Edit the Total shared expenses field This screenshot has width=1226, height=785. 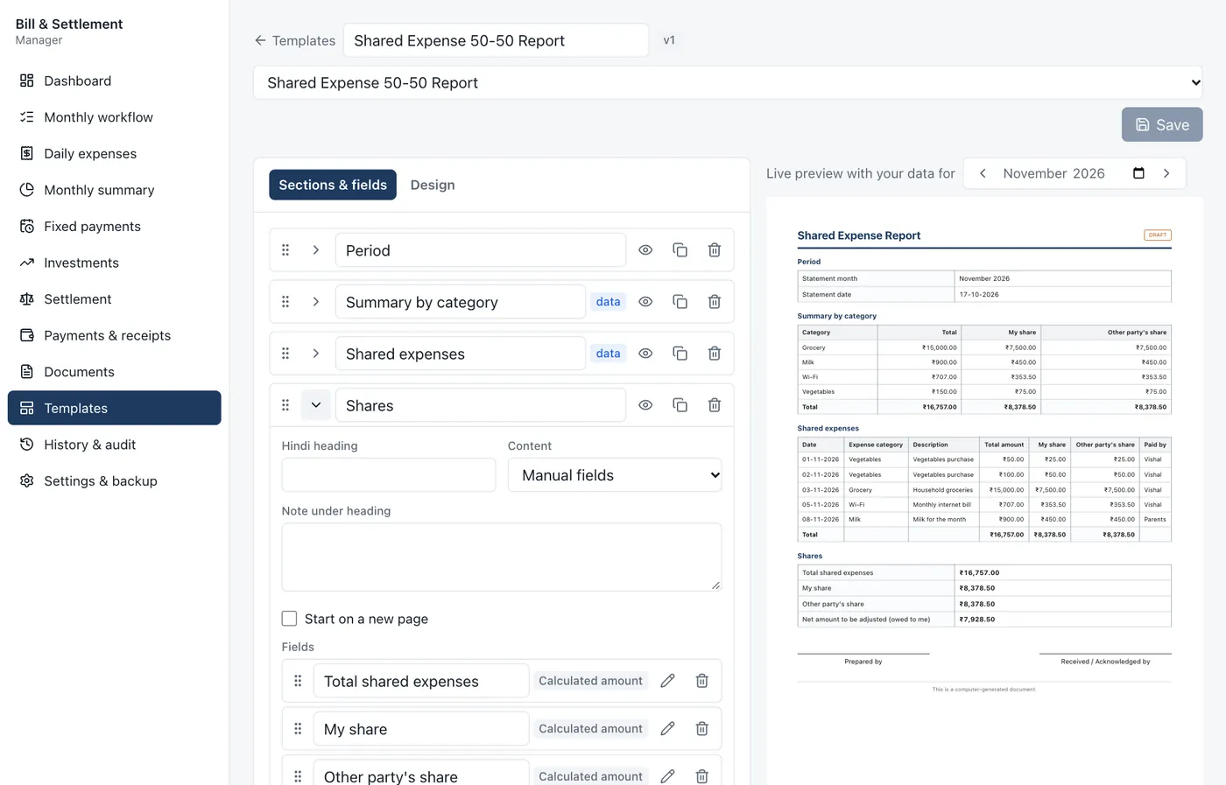pyautogui.click(x=667, y=681)
